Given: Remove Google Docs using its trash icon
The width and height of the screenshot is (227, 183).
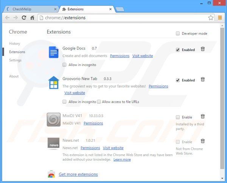Looking at the screenshot, I should point(203,49).
